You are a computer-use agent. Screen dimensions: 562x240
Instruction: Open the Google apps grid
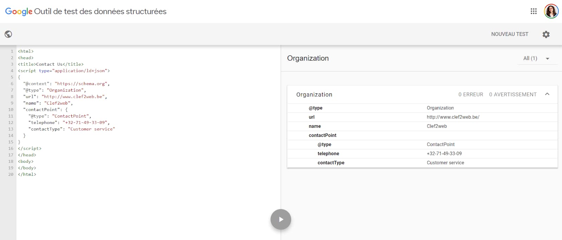tap(534, 11)
